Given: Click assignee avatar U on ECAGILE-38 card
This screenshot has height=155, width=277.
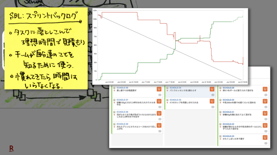Looking at the screenshot, I should point(159,113).
